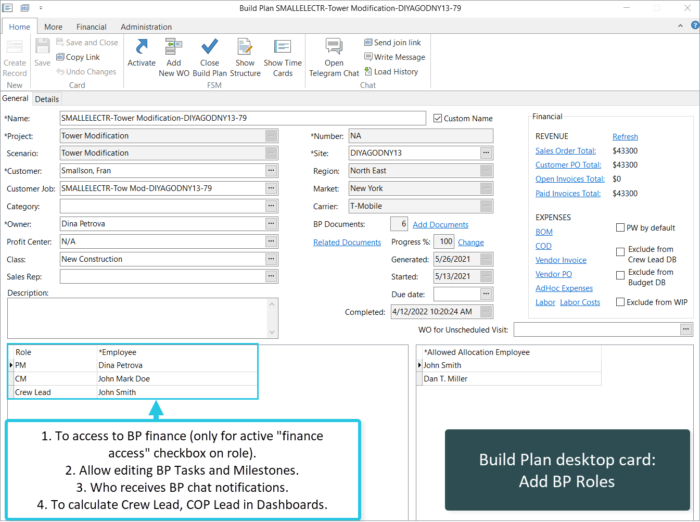
Task: Toggle the Custom Name checkbox
Action: point(438,119)
